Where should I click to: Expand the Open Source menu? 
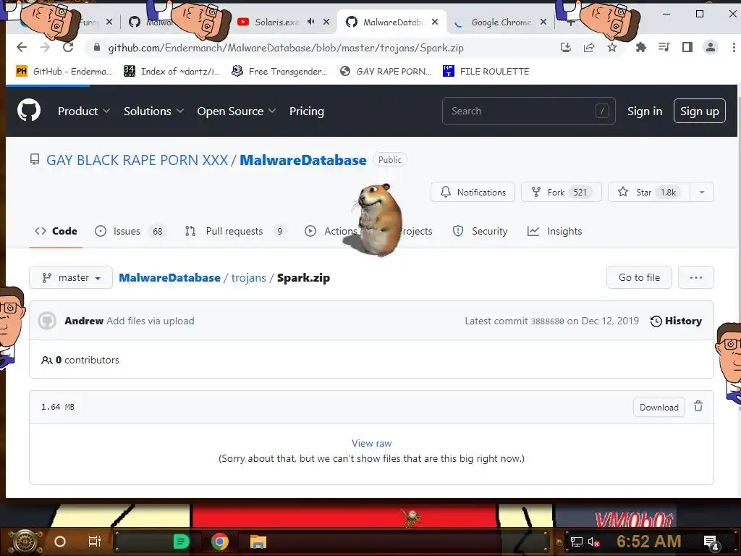pos(237,111)
